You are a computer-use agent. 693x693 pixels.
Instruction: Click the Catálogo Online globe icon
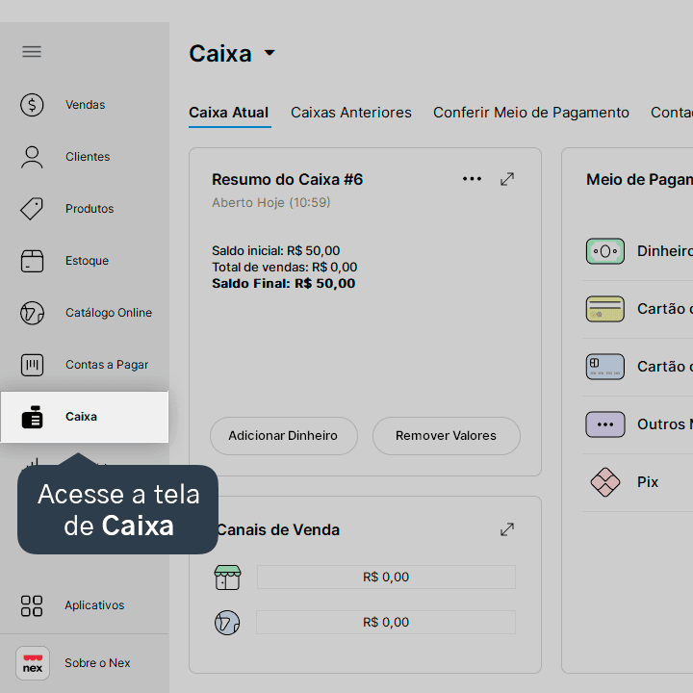point(32,313)
